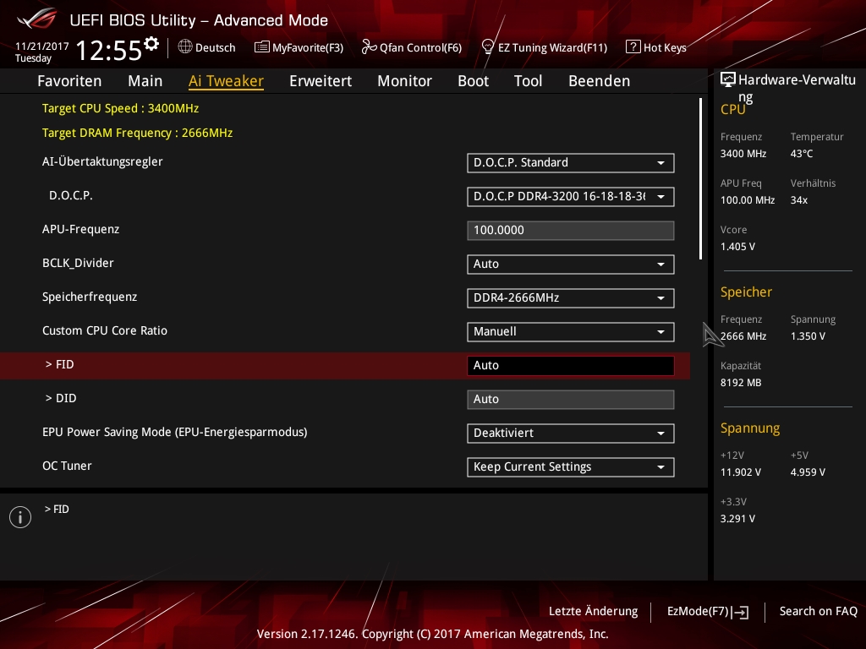The height and width of the screenshot is (649, 866).
Task: Open MyFavorite(F3) list icon
Action: (x=262, y=47)
